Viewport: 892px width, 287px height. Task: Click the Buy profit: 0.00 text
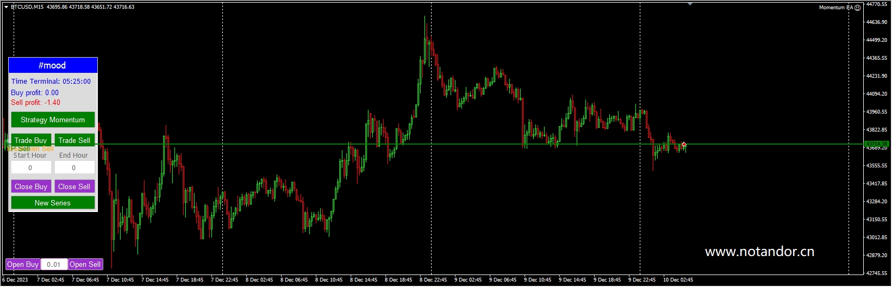coord(35,92)
